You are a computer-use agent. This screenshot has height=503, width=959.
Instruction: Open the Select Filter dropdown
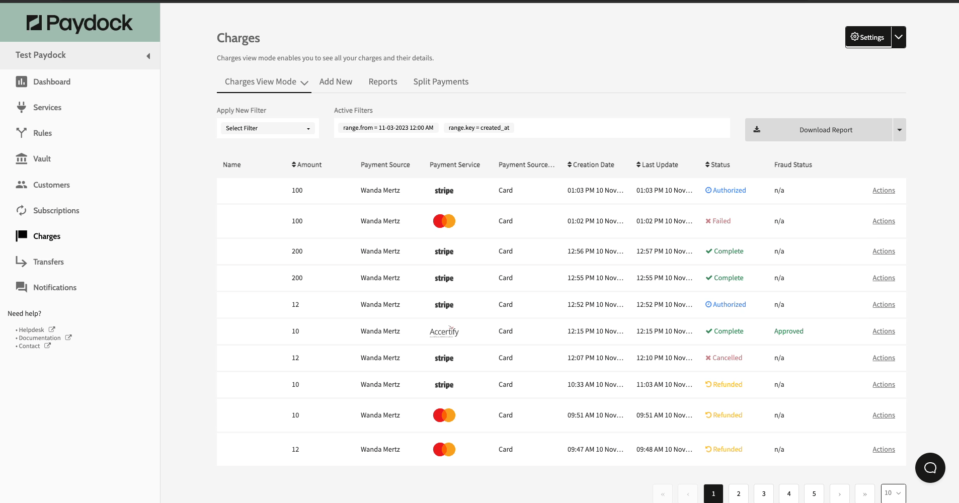(268, 128)
